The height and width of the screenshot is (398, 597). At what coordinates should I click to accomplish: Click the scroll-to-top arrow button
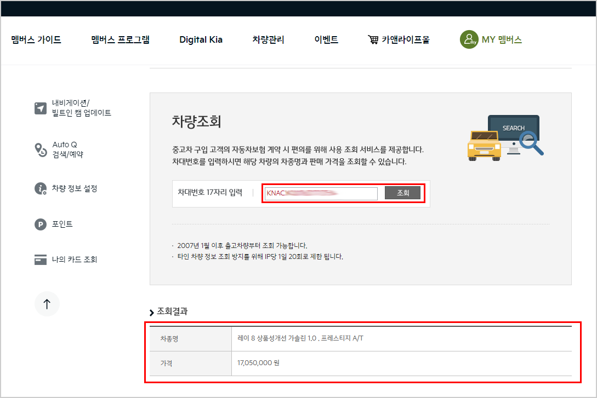pyautogui.click(x=47, y=304)
